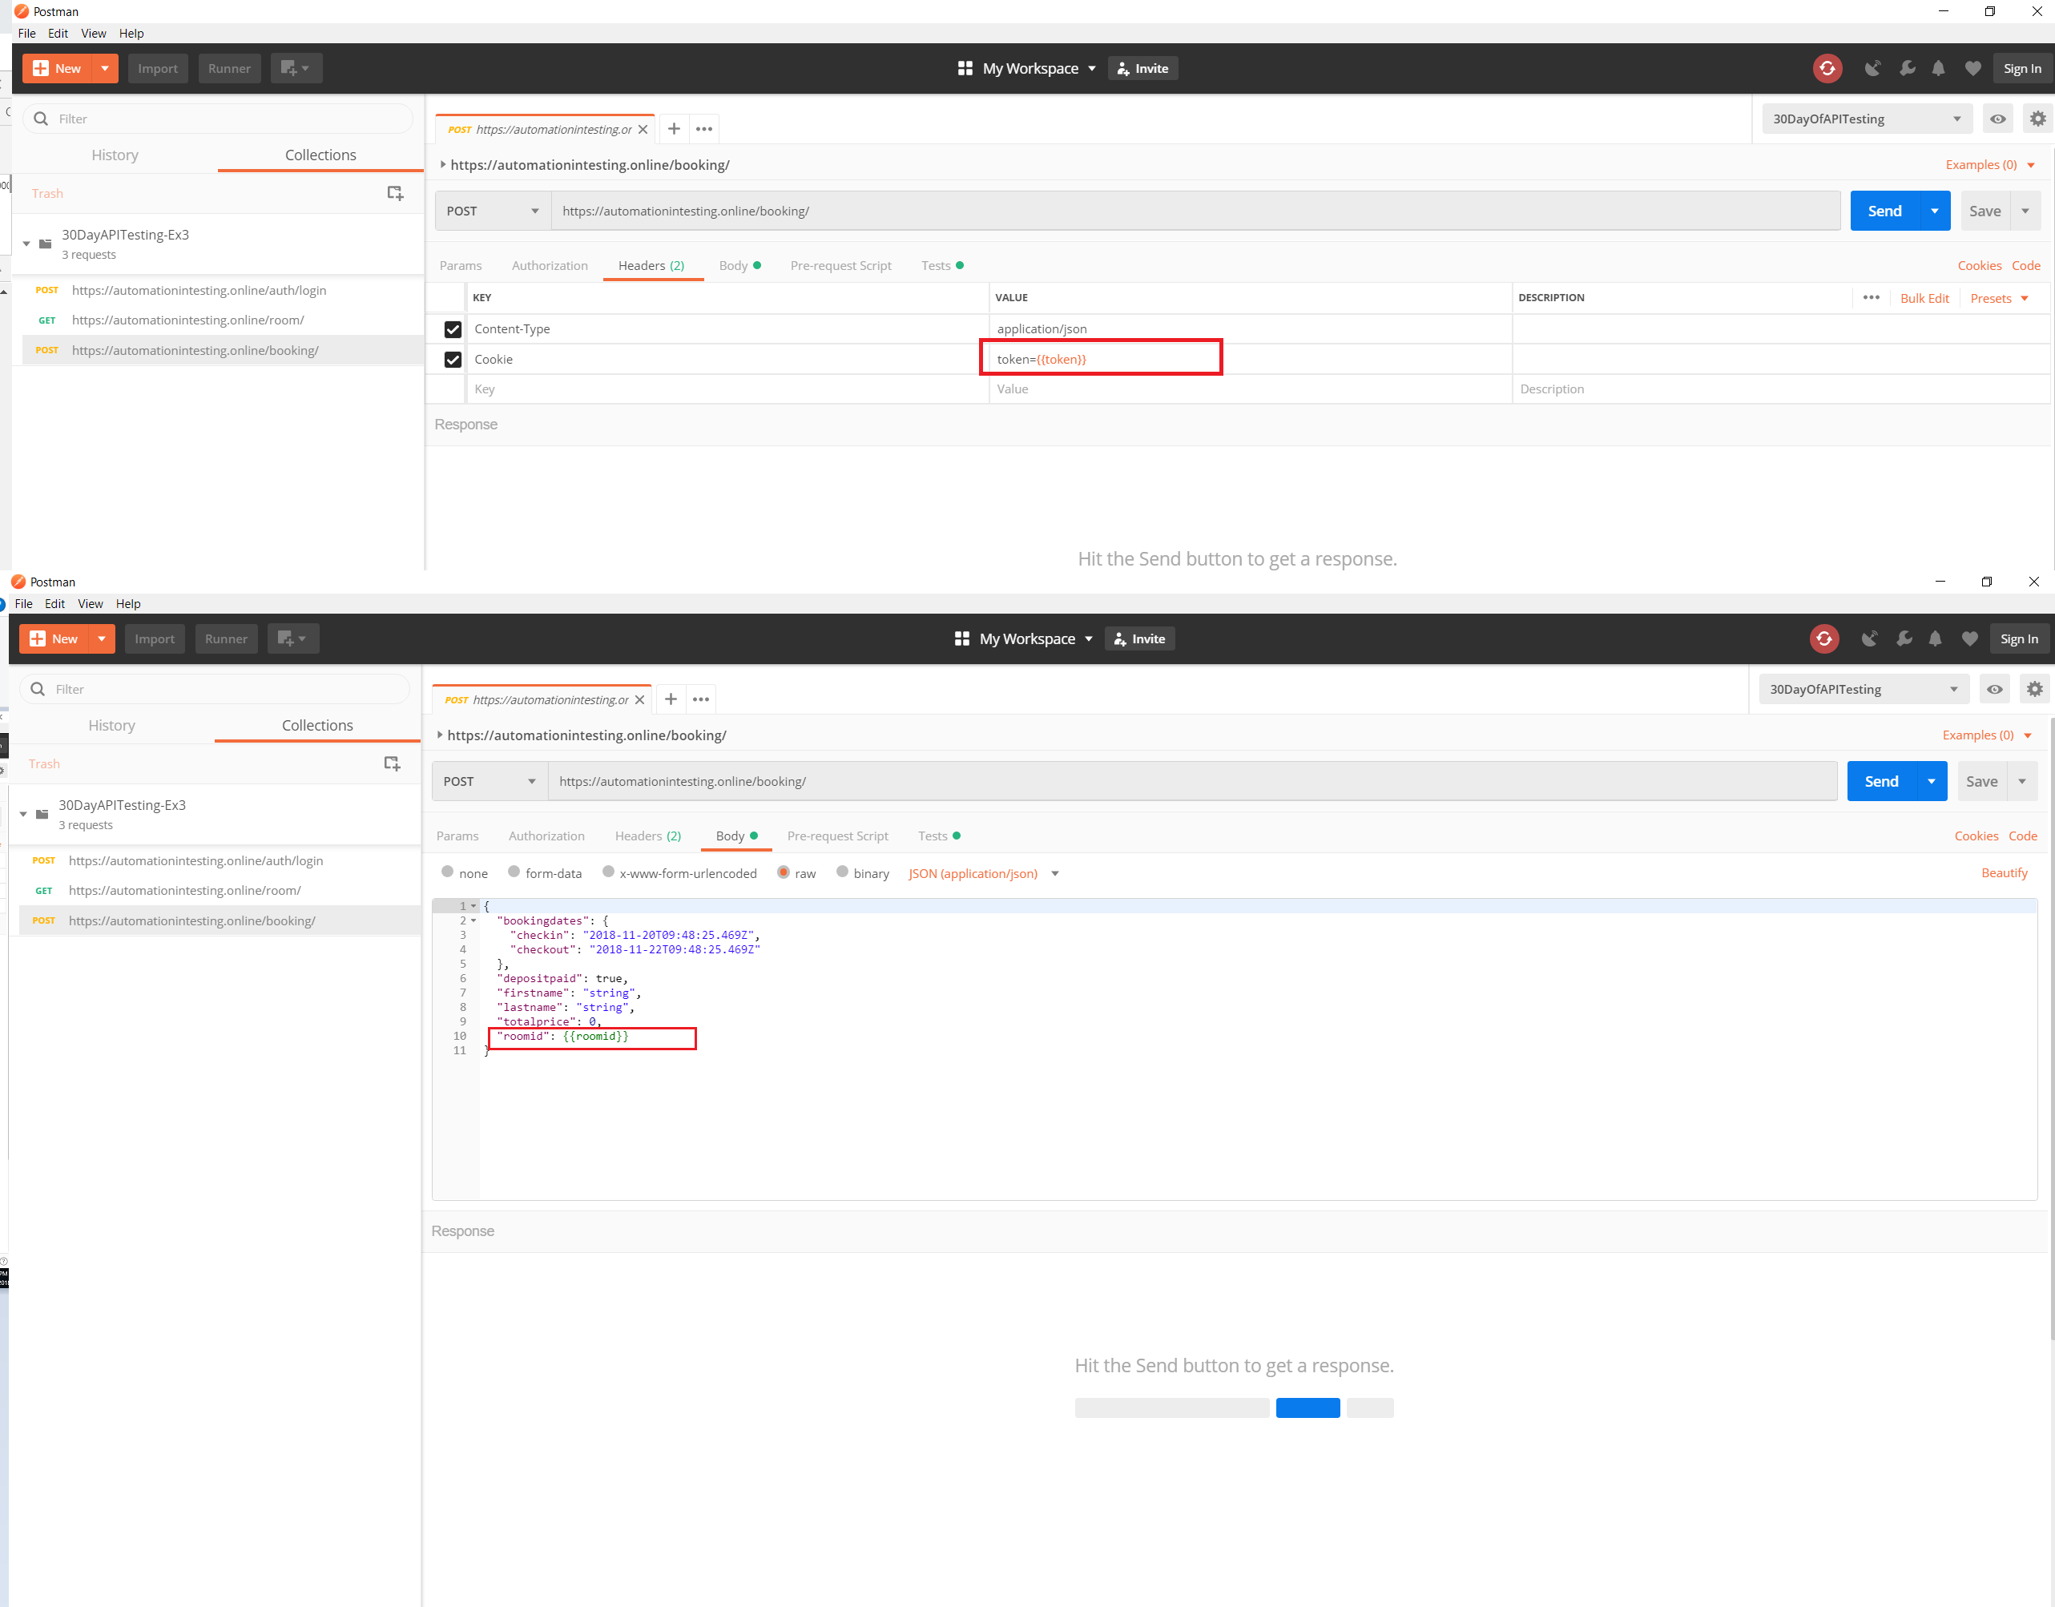Click Beautify link in body editor
Viewport: 2055px width, 1607px height.
click(2005, 873)
